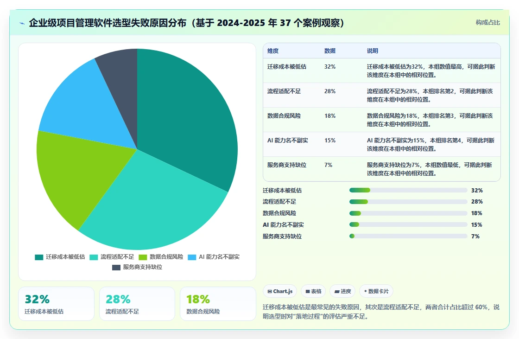The image size is (519, 339).
Task: Click the 表格 tag button
Action: tap(313, 291)
